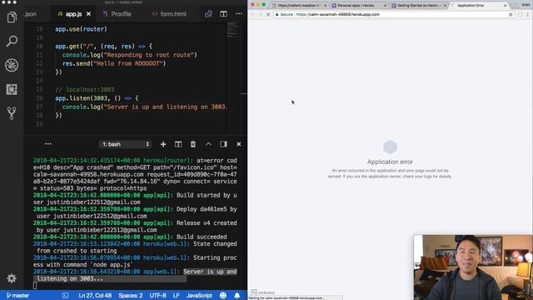Click the open changes icon in editor toolbar

coord(208,14)
